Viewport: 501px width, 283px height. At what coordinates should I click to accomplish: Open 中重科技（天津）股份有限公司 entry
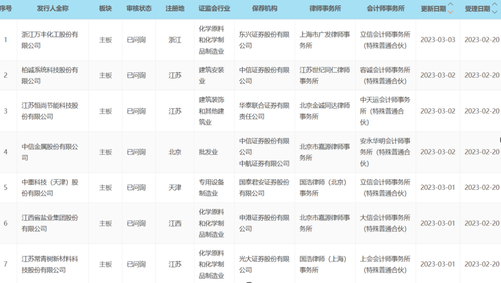pyautogui.click(x=50, y=187)
